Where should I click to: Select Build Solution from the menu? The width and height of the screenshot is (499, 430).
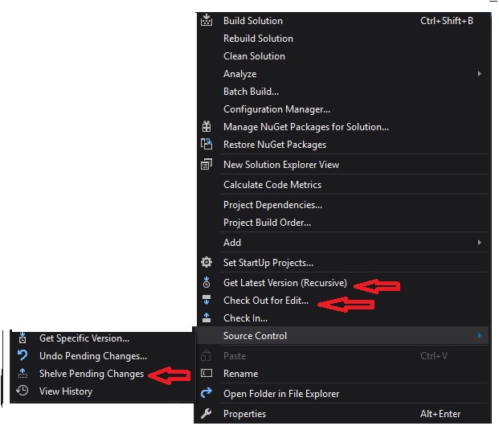[x=343, y=21]
